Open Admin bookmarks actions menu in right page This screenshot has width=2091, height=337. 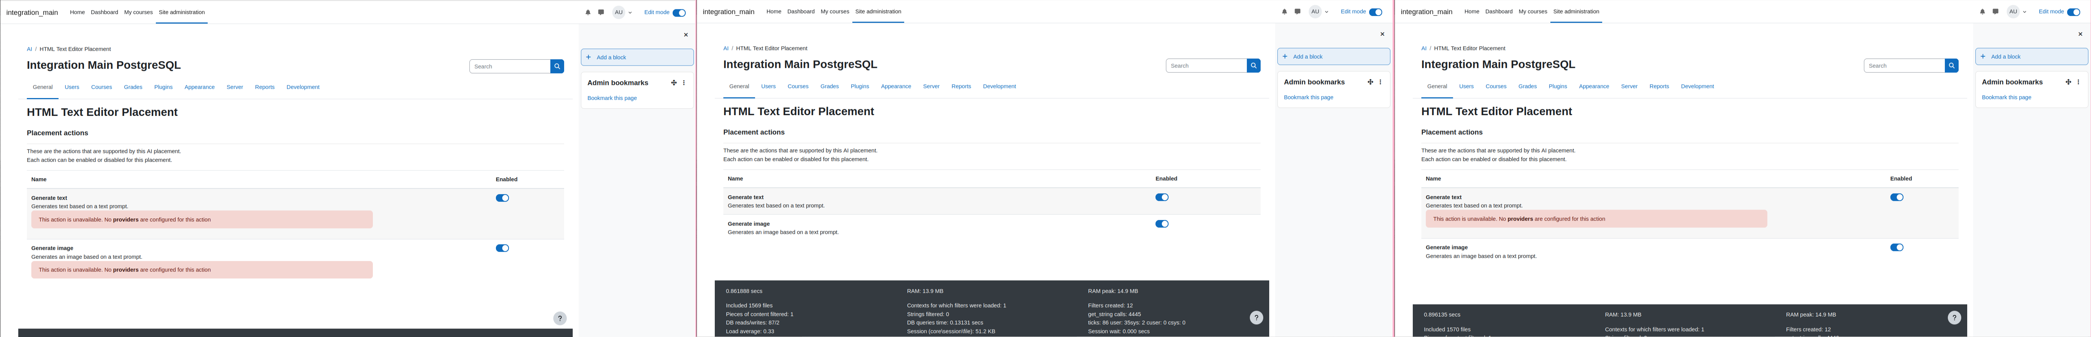[2079, 82]
